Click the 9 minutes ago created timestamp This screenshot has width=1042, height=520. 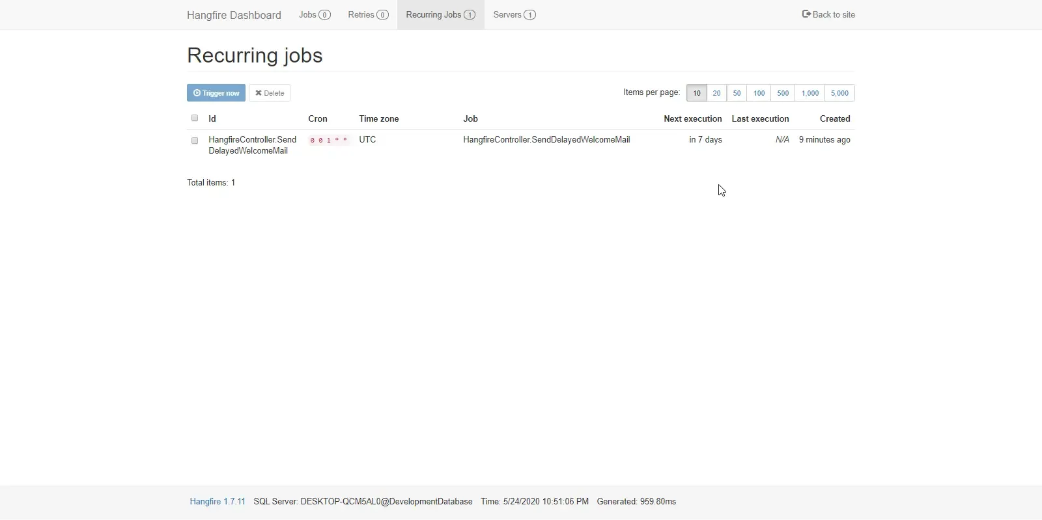(x=824, y=140)
